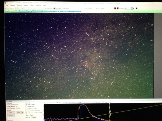Viewport: 162px width, 121px height.
Task: Switch to the Filter (FWHM) tab
Action: coord(86,102)
